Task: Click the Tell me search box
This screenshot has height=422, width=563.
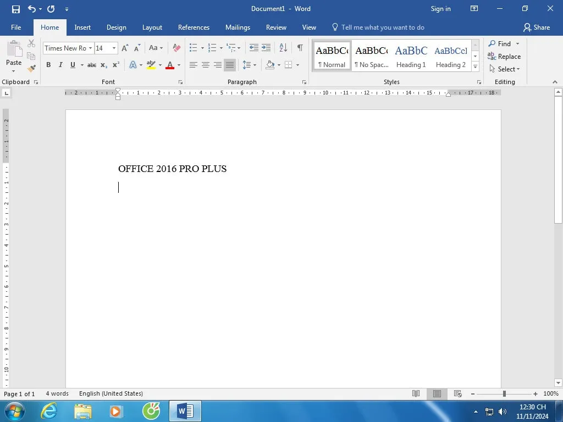Action: pos(383,27)
